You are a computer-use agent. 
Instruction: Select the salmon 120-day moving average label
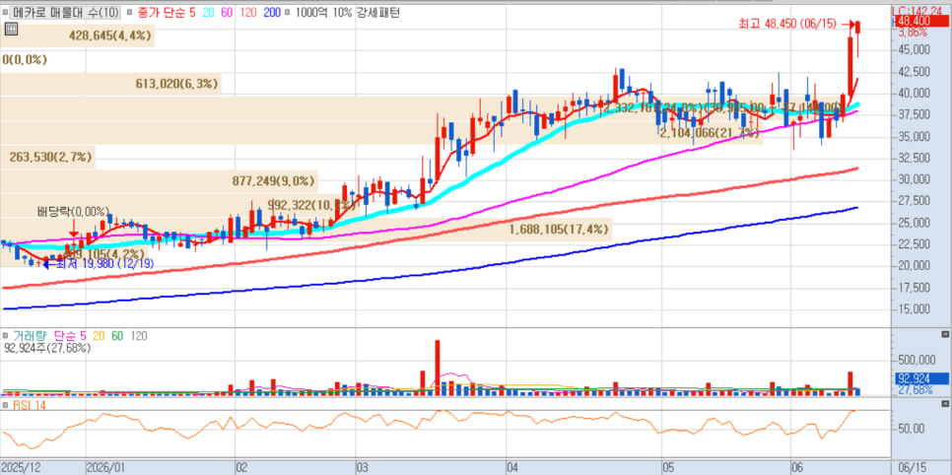[x=247, y=12]
